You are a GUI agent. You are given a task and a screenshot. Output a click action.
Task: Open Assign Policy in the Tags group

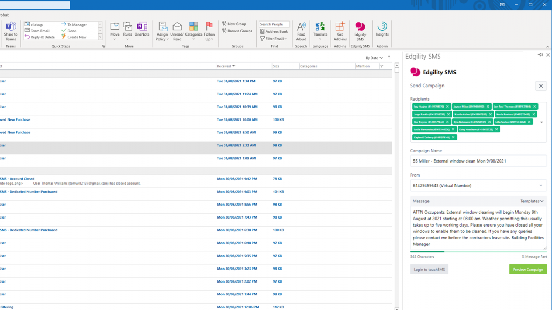point(162,31)
